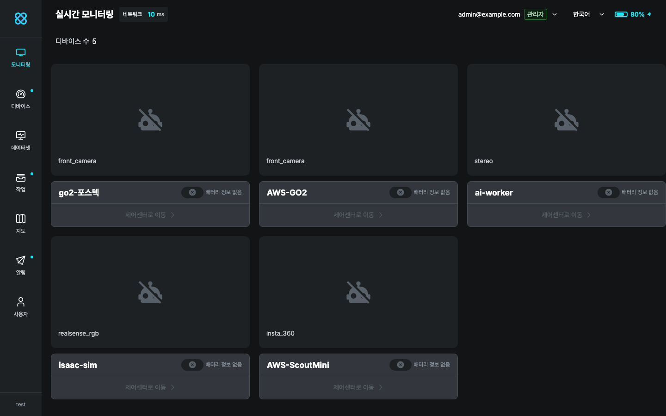
Task: Click the chevron beside ai-worker 제어센터로 이동
Action: click(589, 215)
